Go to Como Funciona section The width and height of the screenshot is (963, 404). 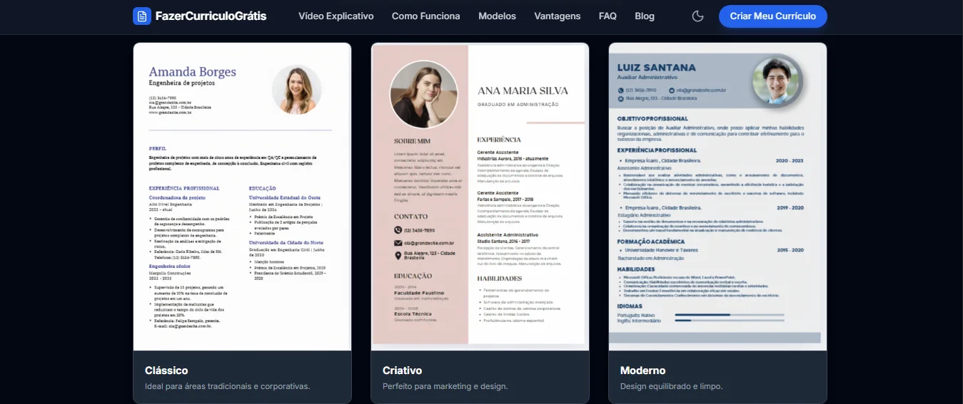pos(425,16)
